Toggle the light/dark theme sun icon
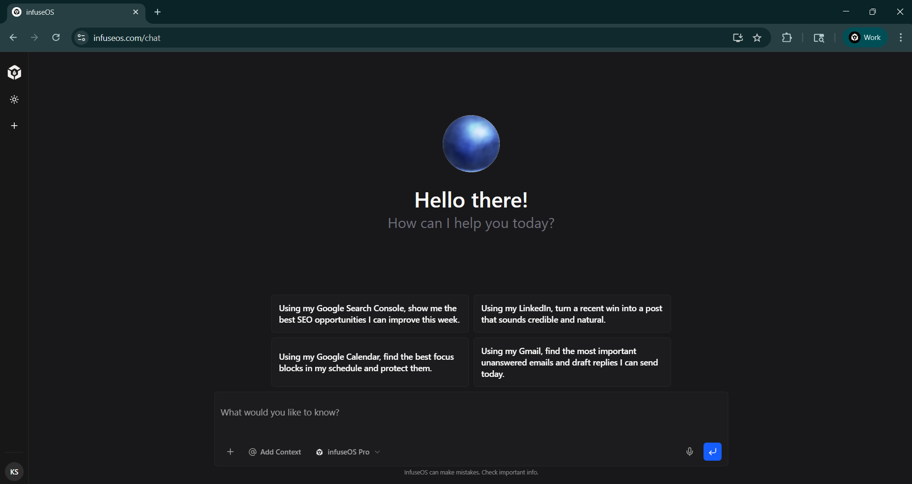This screenshot has width=912, height=484. 14,99
